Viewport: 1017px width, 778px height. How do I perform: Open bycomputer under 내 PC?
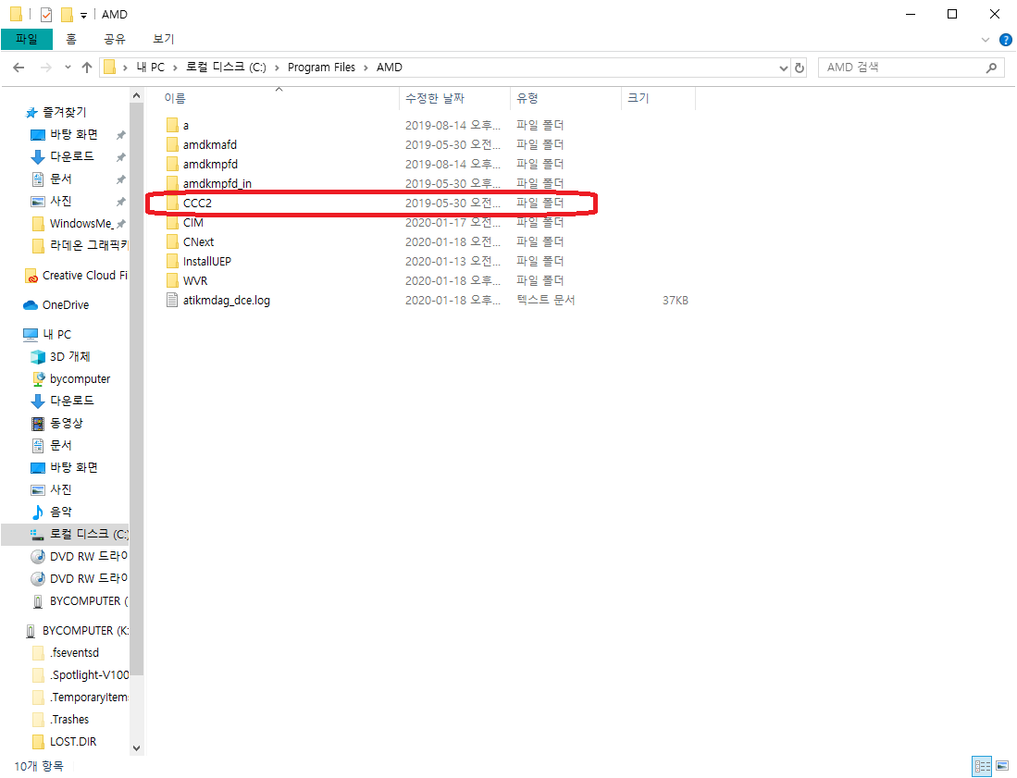(x=80, y=378)
